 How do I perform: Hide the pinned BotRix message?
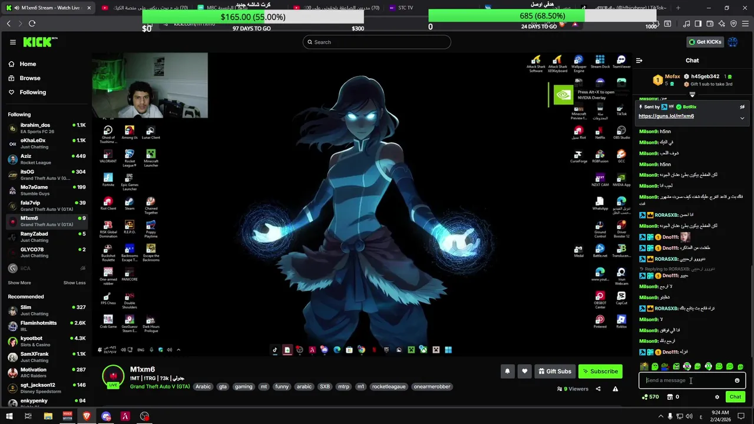coord(742,107)
